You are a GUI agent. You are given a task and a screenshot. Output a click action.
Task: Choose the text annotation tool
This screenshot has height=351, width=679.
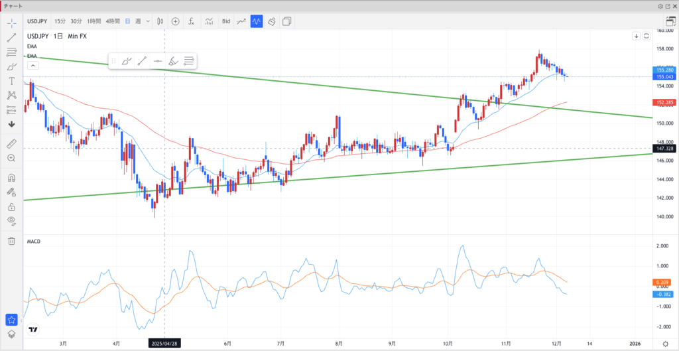coord(12,80)
